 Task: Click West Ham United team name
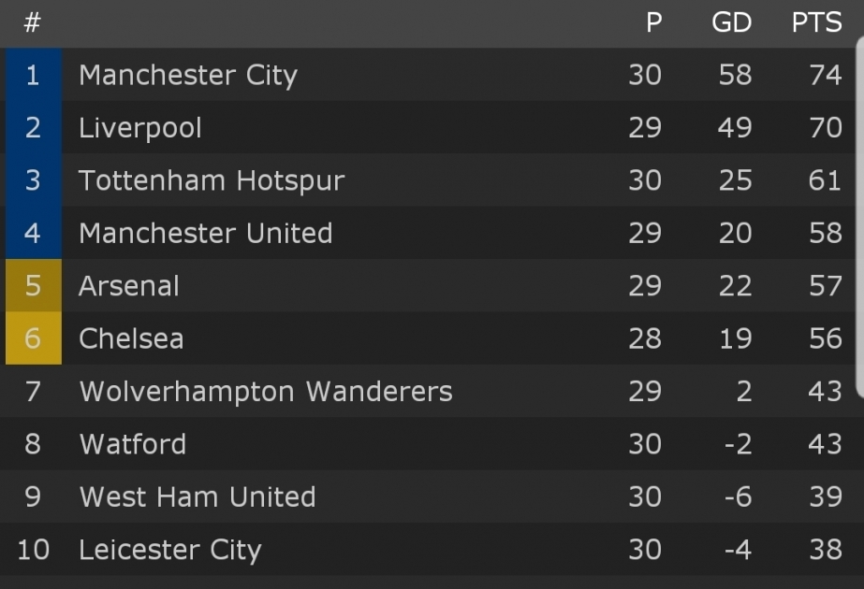click(198, 496)
